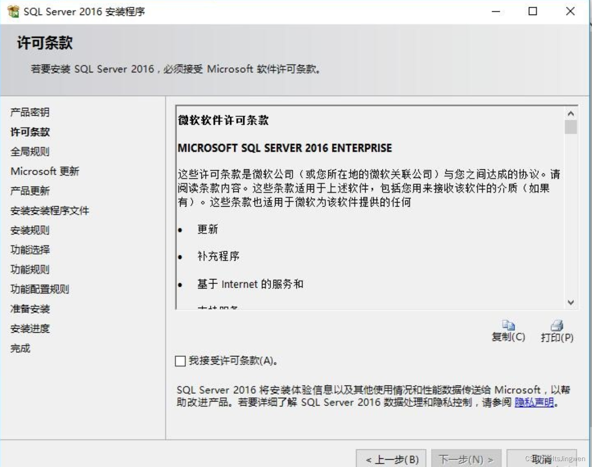Check the 我接受许可条款(A) checkbox

pyautogui.click(x=180, y=361)
